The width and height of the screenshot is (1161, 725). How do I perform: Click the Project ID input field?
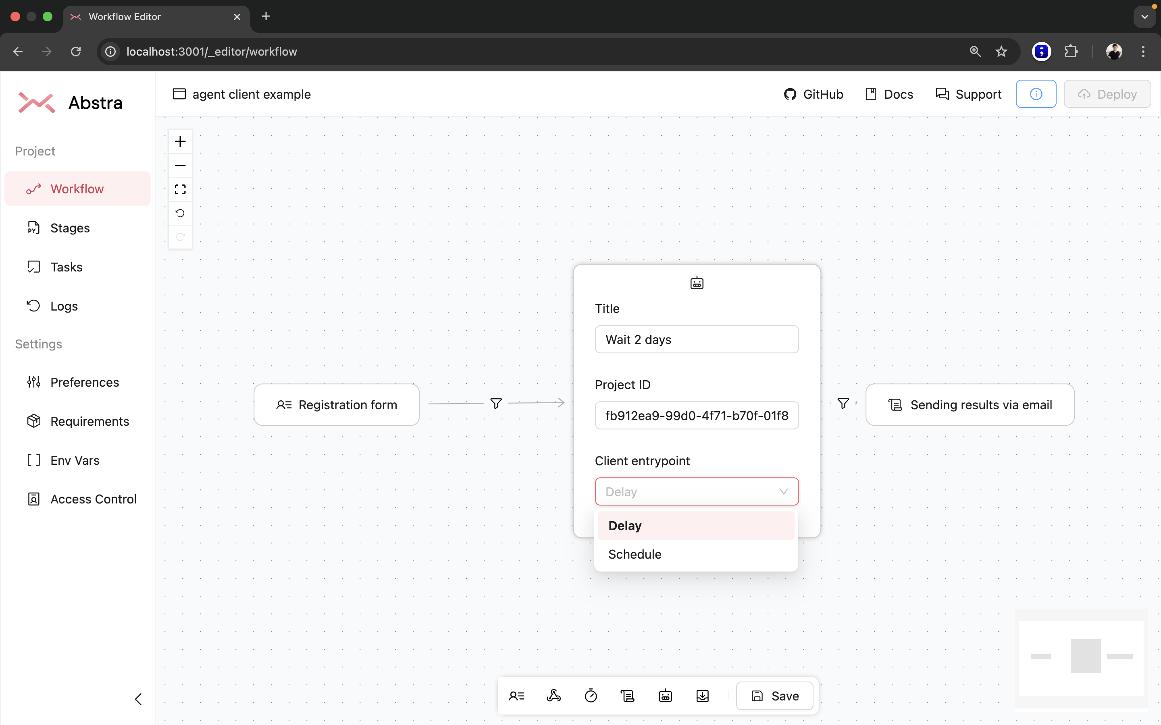(696, 415)
